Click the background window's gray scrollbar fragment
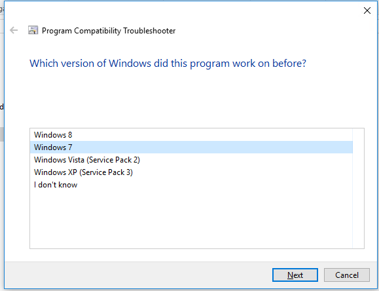This screenshot has width=379, height=291. [x=1, y=134]
